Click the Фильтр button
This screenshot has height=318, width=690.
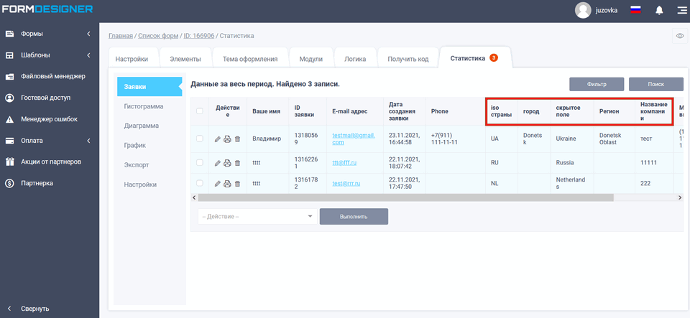597,84
